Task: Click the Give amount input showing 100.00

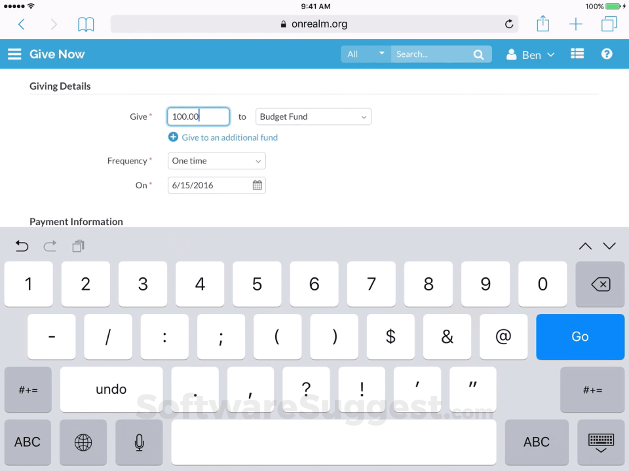Action: 198,116
